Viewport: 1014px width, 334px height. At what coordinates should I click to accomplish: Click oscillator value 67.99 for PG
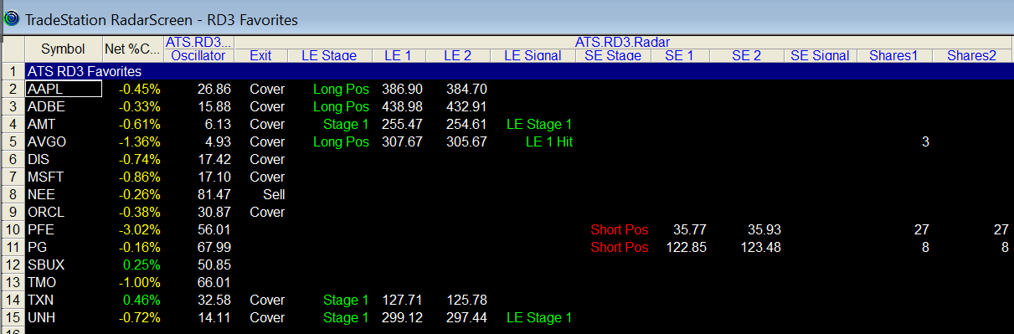[x=214, y=247]
